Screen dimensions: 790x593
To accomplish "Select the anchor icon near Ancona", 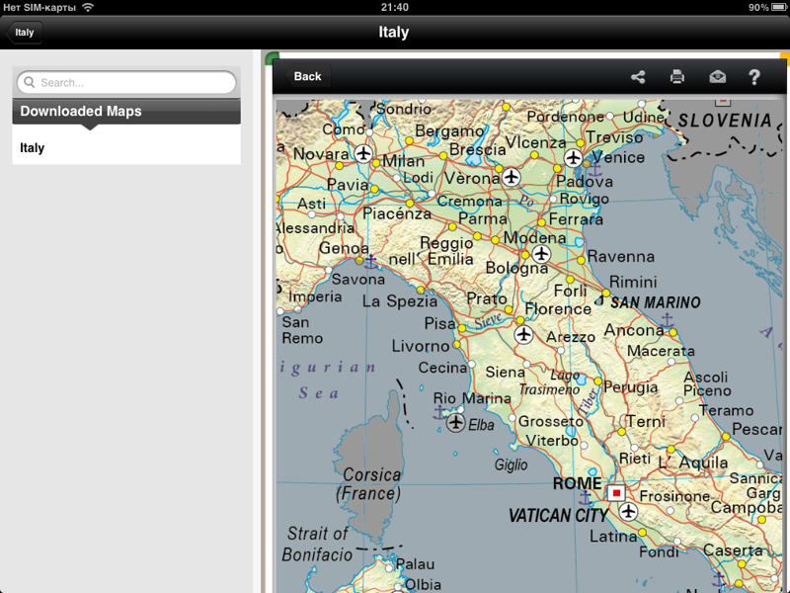I will coord(668,321).
